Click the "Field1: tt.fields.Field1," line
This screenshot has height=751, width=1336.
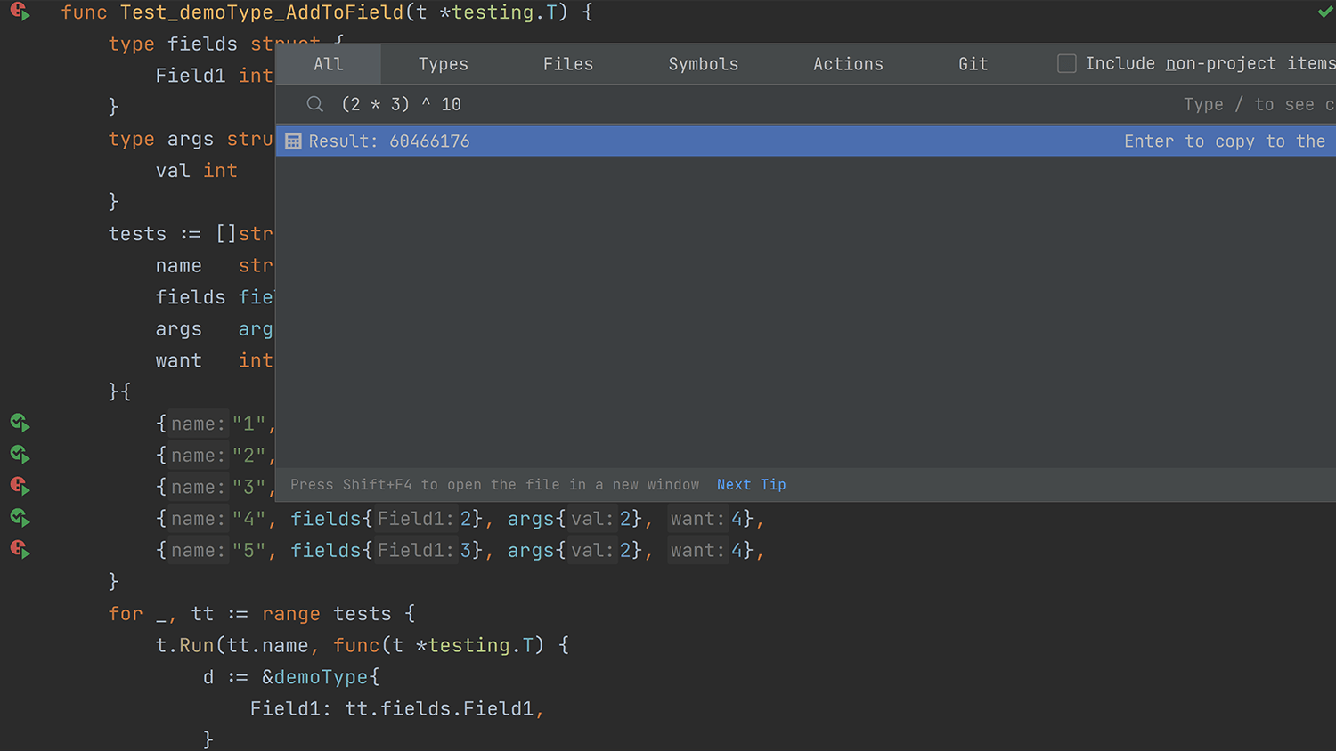pos(397,709)
